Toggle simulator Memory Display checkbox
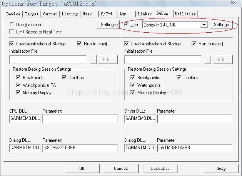 (18, 93)
